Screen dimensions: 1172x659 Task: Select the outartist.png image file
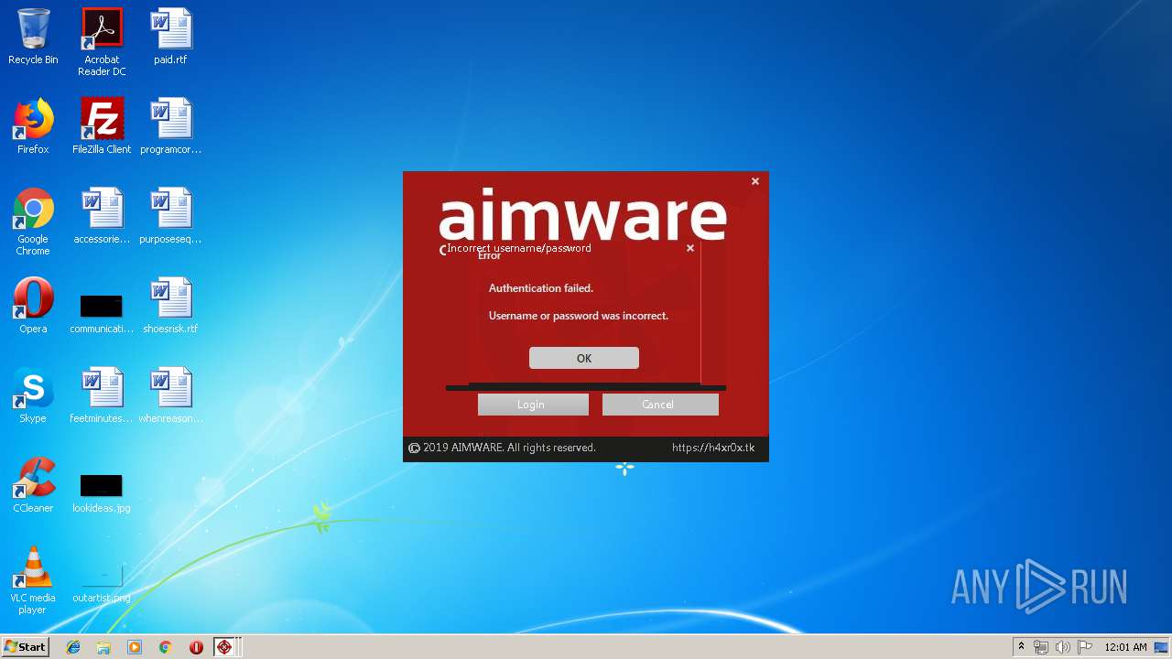coord(102,582)
